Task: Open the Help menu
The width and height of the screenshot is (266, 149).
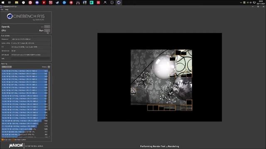Action: [x=7, y=10]
